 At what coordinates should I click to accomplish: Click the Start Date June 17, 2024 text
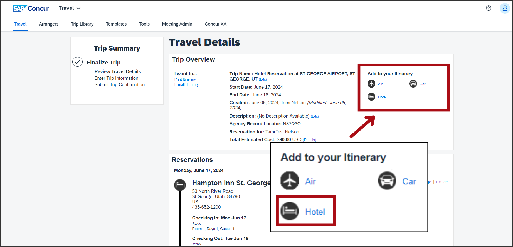(256, 87)
